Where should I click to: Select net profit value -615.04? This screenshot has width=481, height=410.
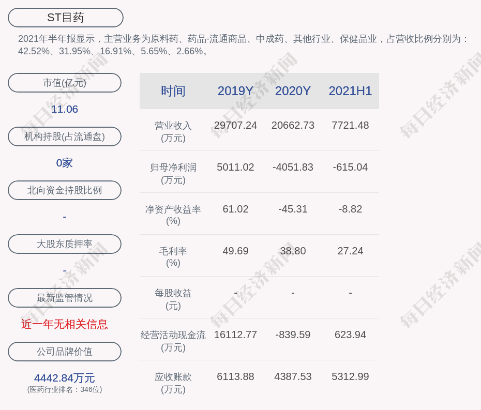350,167
